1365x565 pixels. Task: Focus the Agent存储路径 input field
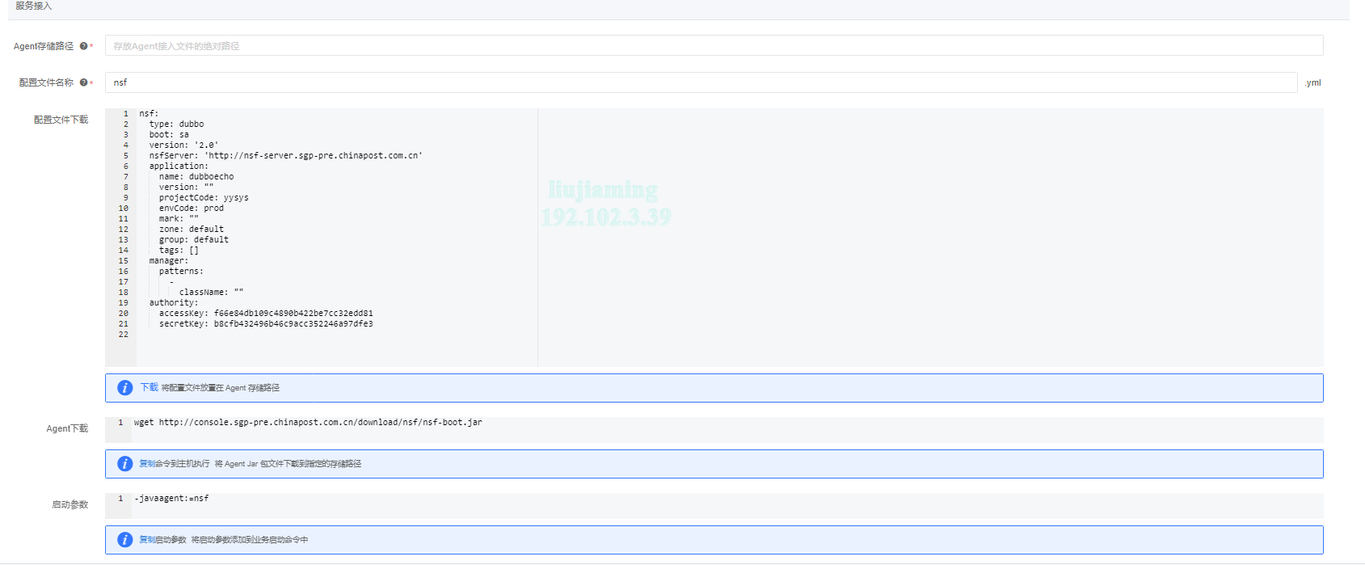pyautogui.click(x=714, y=46)
